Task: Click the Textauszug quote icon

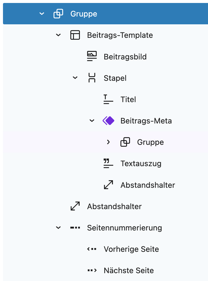Action: (108, 163)
